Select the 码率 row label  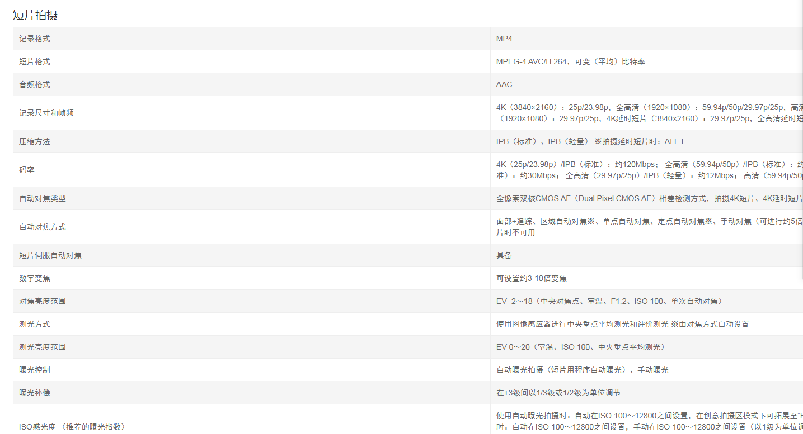pyautogui.click(x=27, y=170)
